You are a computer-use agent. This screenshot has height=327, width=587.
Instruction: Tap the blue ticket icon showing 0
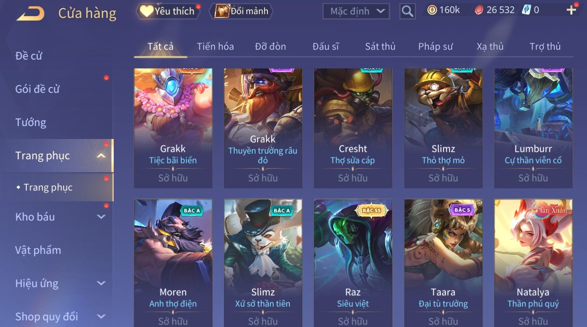pyautogui.click(x=526, y=10)
